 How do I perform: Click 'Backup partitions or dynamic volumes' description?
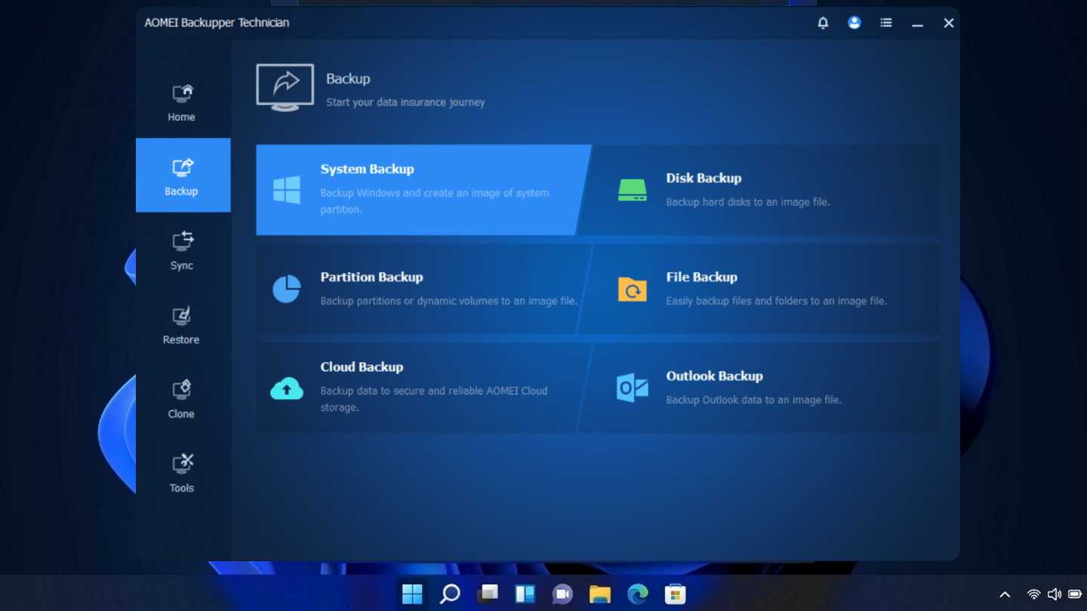pos(448,301)
